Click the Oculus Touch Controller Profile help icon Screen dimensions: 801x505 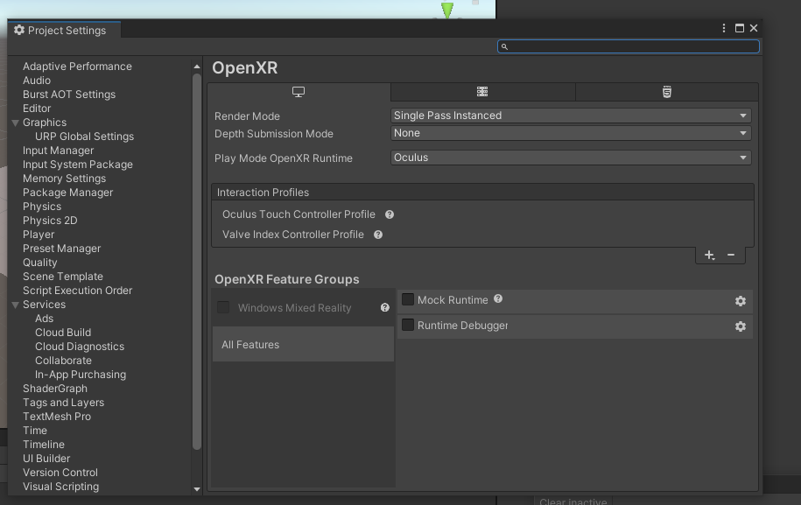tap(389, 214)
